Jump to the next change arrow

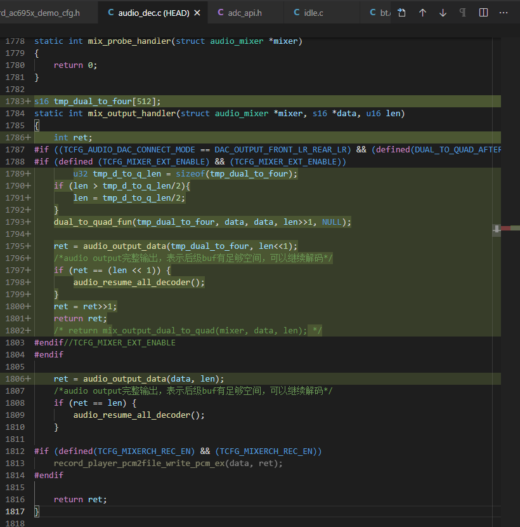[443, 13]
